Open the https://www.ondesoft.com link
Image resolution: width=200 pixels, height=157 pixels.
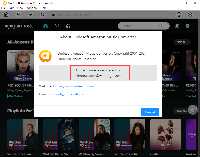pos(74,86)
